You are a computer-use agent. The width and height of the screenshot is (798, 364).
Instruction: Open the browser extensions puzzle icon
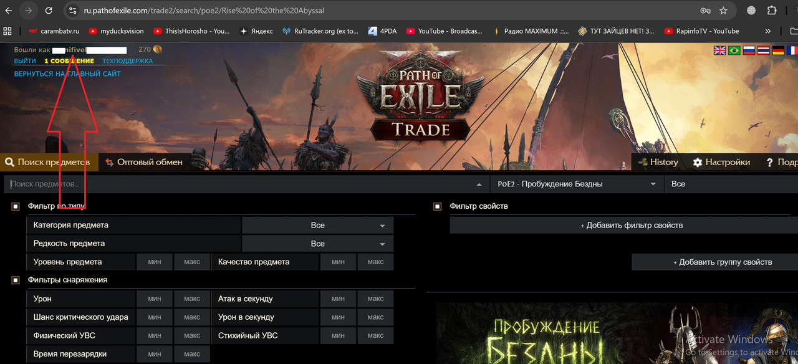coord(772,11)
